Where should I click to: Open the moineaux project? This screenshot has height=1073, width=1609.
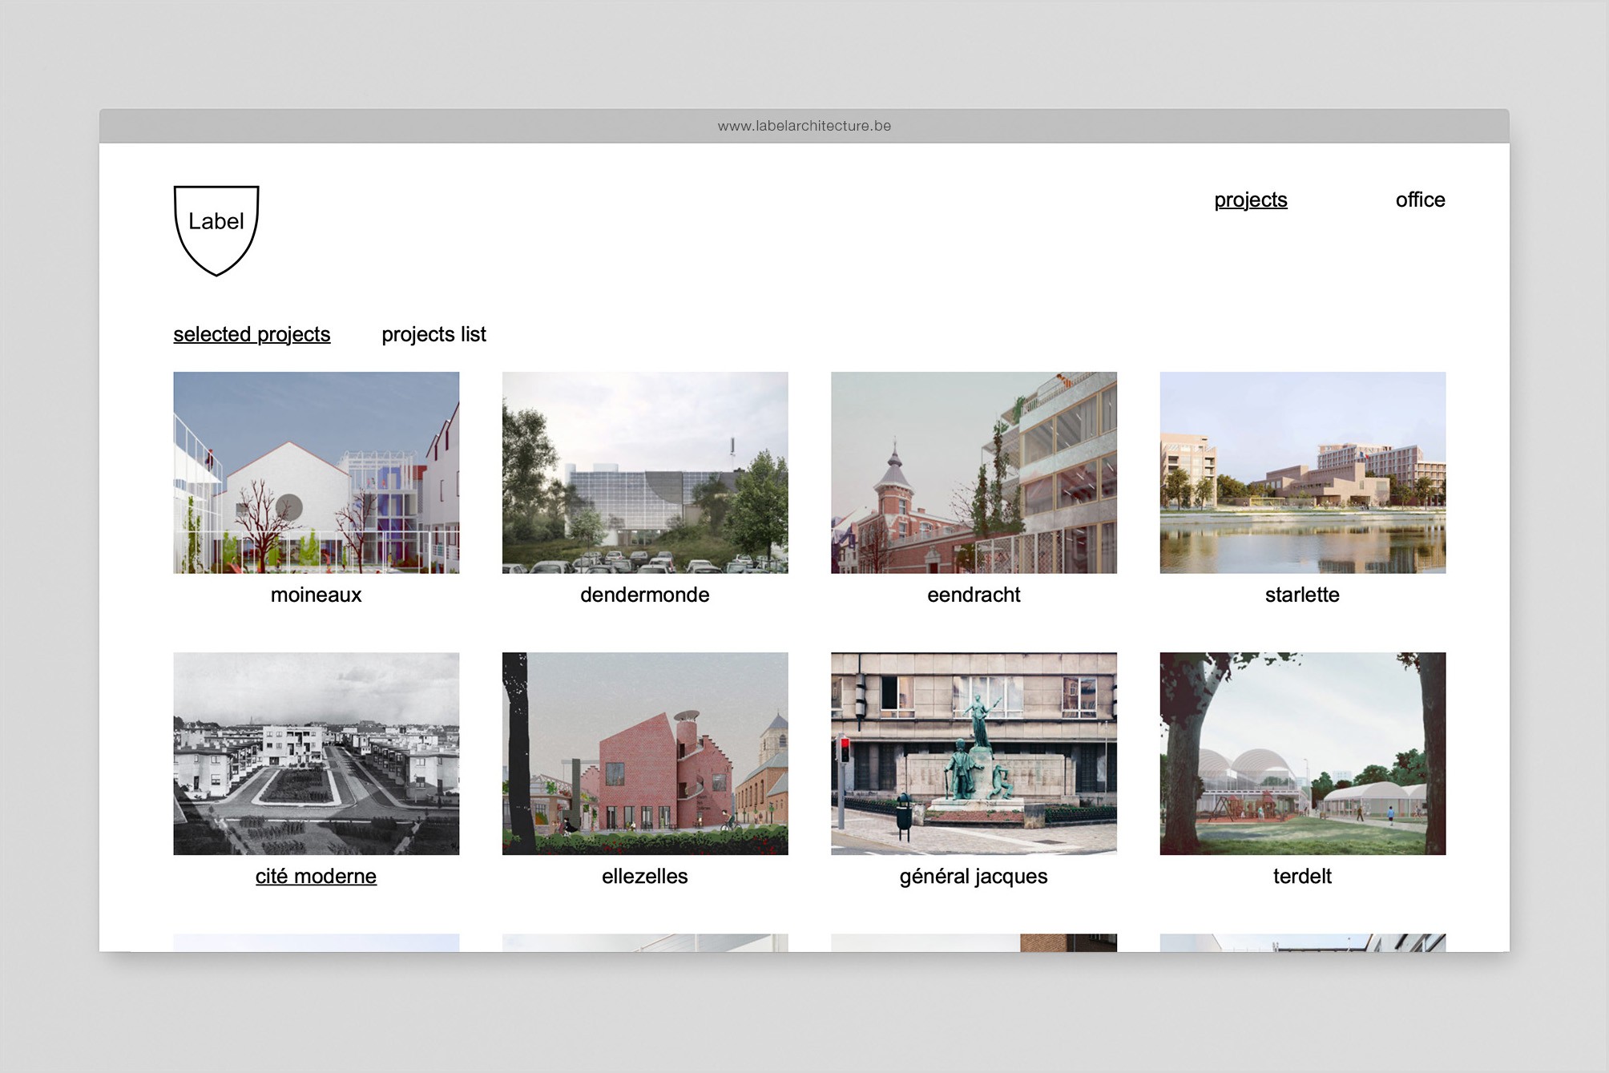click(316, 473)
